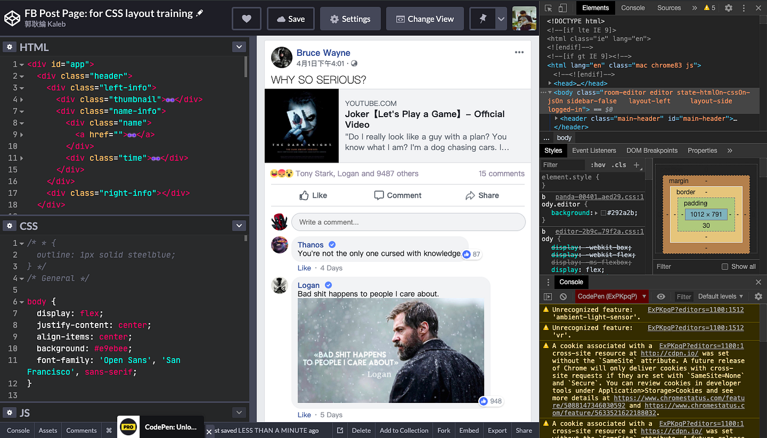The width and height of the screenshot is (767, 438).
Task: Open DevTools settings via the gear icon
Action: click(x=729, y=8)
